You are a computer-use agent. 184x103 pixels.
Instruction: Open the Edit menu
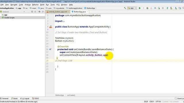(2, 5)
